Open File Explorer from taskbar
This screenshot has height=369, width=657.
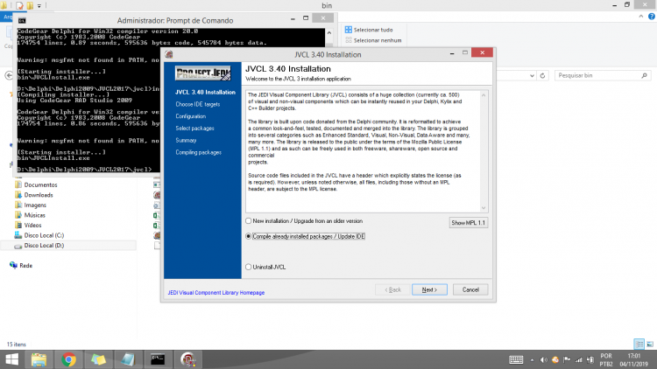point(39,359)
